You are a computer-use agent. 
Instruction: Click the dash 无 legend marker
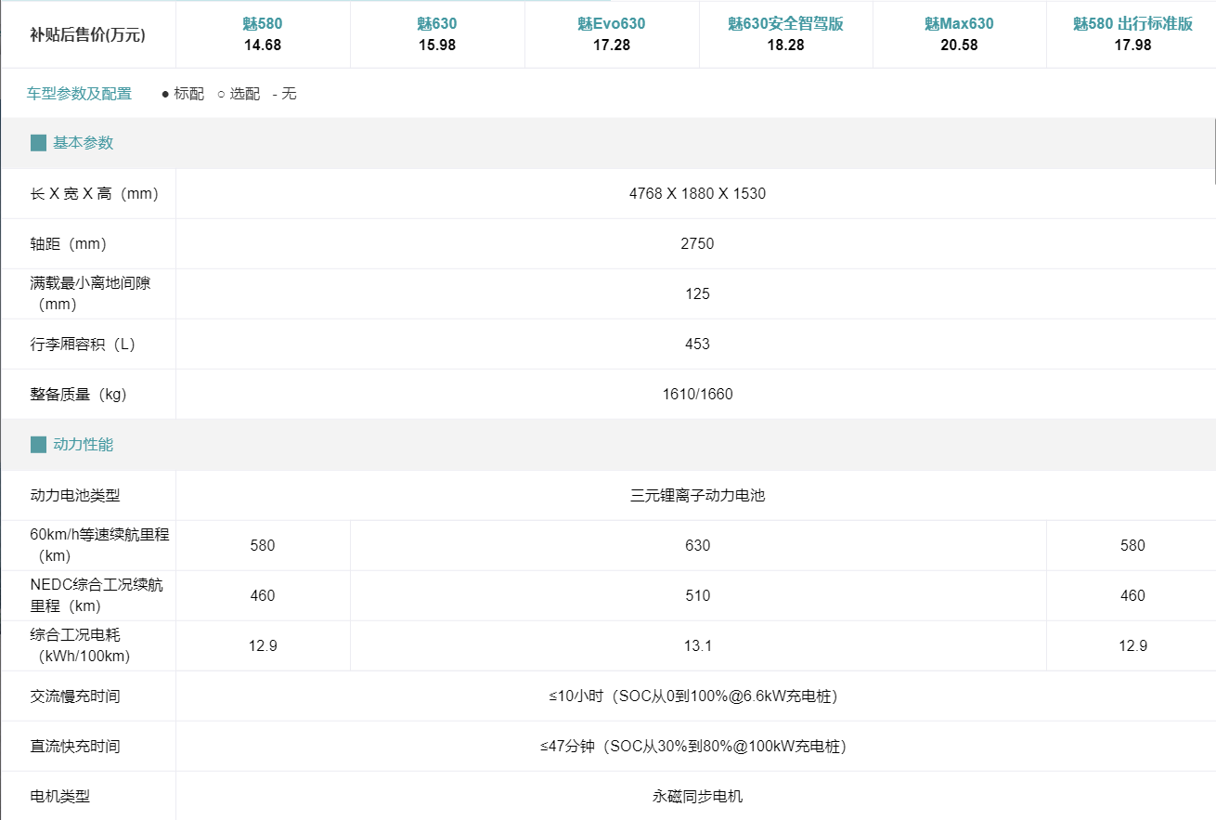tap(273, 94)
